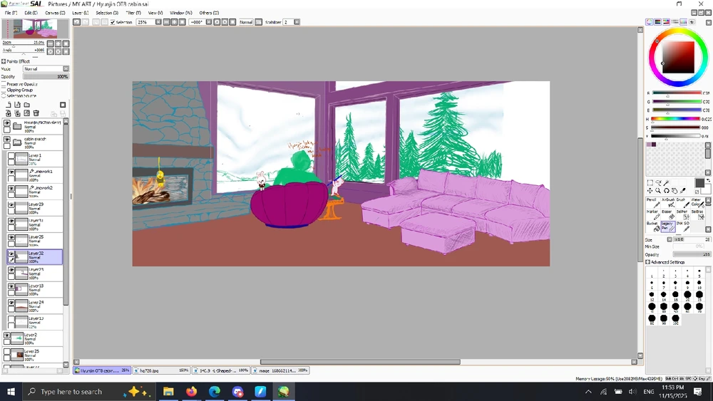Enable Clipping Group checkbox
The width and height of the screenshot is (713, 401).
(4, 90)
